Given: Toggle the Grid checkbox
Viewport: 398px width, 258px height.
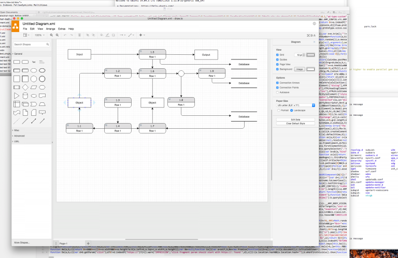Looking at the screenshot, I should (x=277, y=55).
